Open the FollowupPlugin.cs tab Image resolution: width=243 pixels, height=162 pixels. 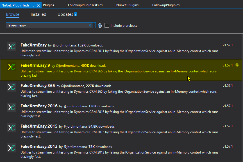tap(166, 5)
